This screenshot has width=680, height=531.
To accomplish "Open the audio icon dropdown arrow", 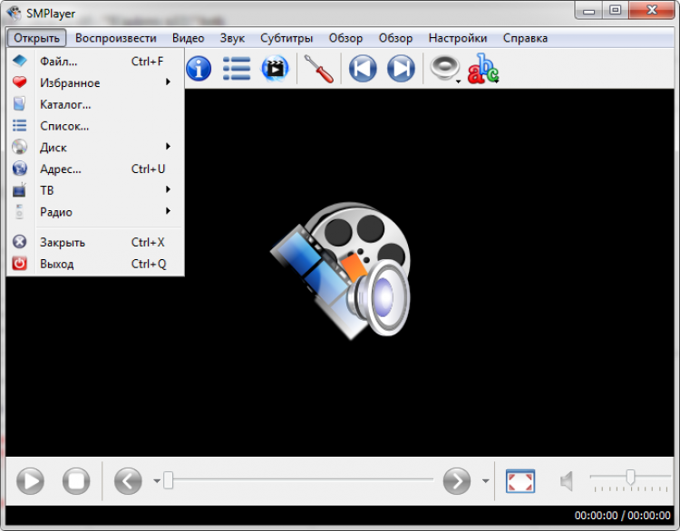I will click(459, 82).
